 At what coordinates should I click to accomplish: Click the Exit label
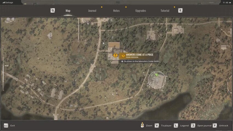click(13, 126)
